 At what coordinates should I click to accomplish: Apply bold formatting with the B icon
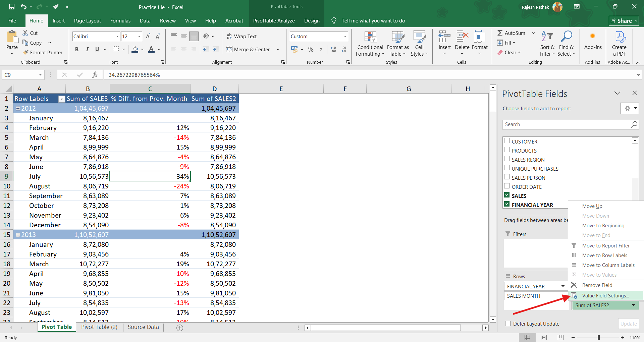[77, 50]
